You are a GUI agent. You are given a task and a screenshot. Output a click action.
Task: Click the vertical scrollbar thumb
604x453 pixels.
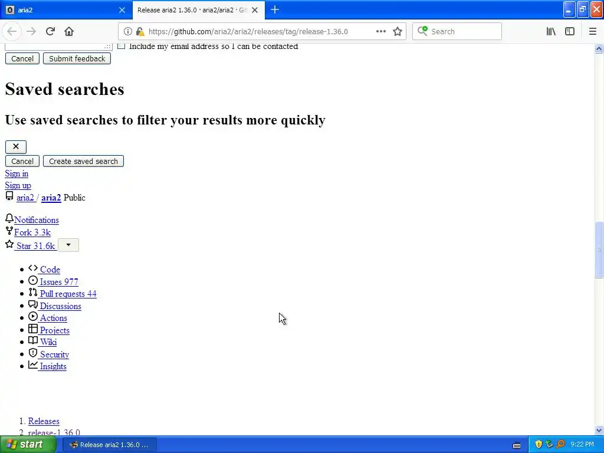[x=599, y=250]
